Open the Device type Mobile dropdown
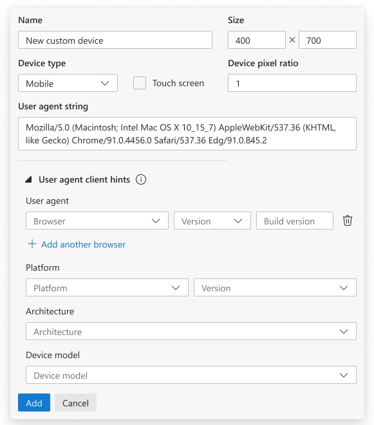Viewport: 374px width, 425px height. tap(68, 83)
